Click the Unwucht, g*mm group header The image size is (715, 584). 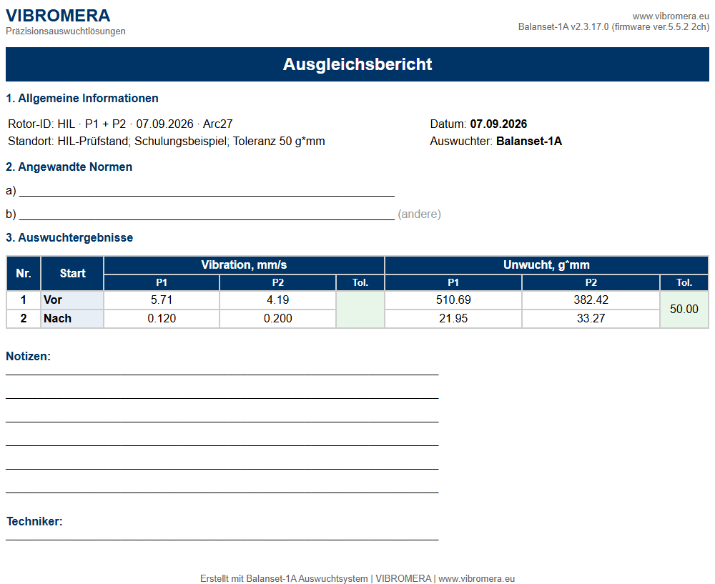[546, 265]
